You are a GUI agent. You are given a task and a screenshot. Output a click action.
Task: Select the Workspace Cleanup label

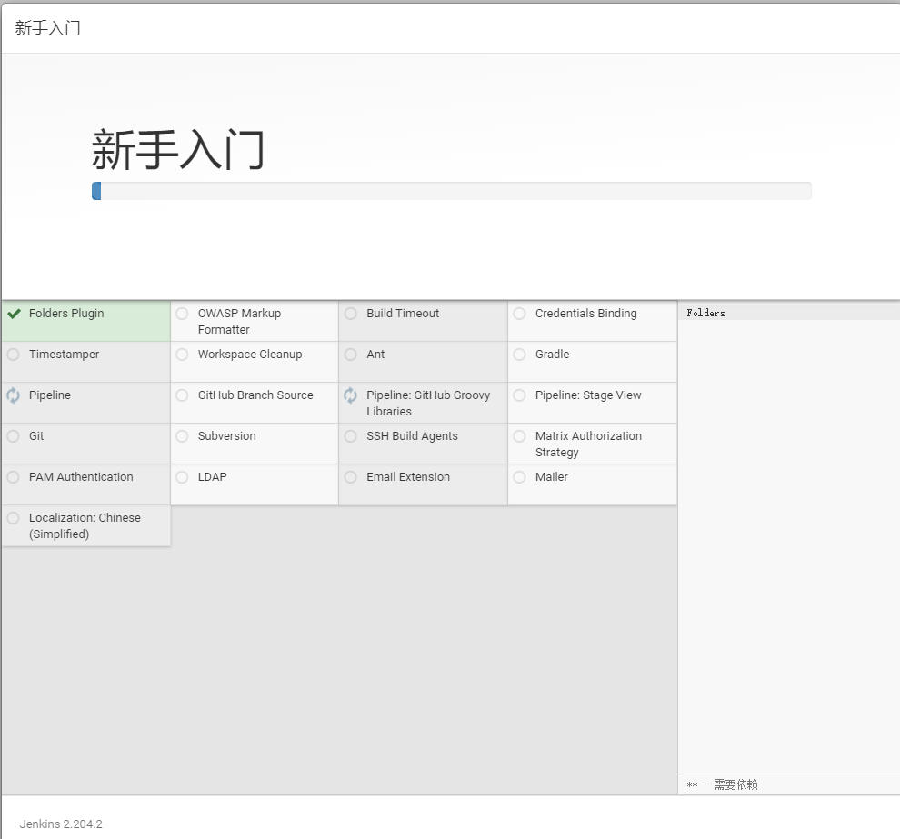pos(250,355)
